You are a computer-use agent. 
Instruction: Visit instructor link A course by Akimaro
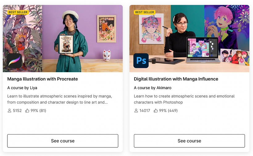(153, 88)
